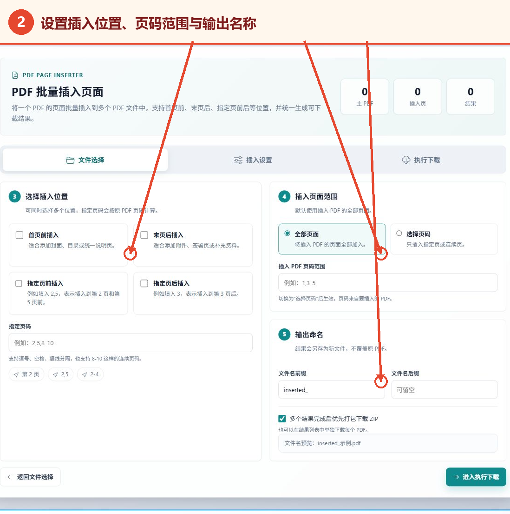The height and width of the screenshot is (514, 510).
Task: Click the paper plane icon on 第 2 页 chip
Action: coord(16,374)
